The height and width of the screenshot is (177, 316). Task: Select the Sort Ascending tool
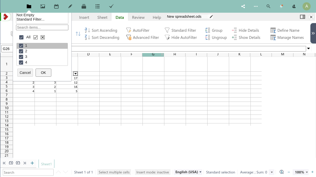101,30
